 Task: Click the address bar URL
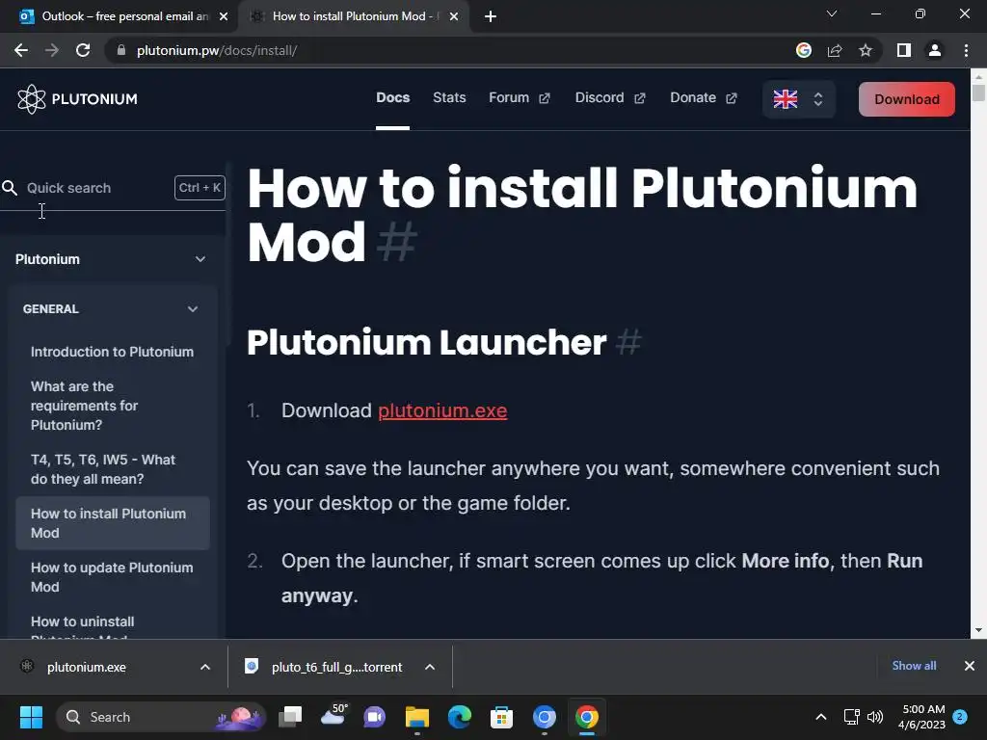click(217, 50)
